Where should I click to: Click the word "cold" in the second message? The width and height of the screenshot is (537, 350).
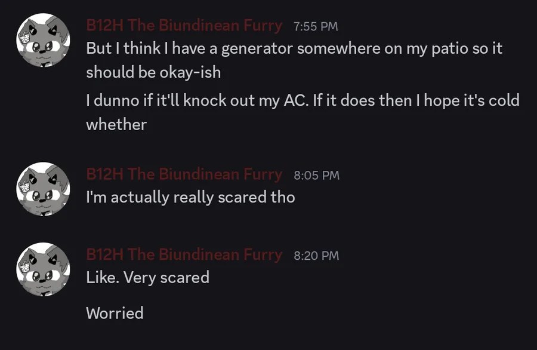504,100
